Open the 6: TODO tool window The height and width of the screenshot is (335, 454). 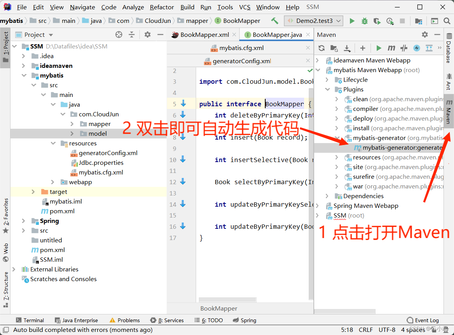[209, 320]
